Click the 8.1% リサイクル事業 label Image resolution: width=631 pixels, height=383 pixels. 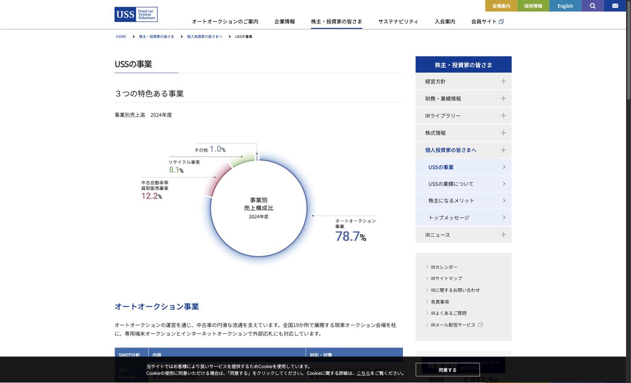(184, 166)
